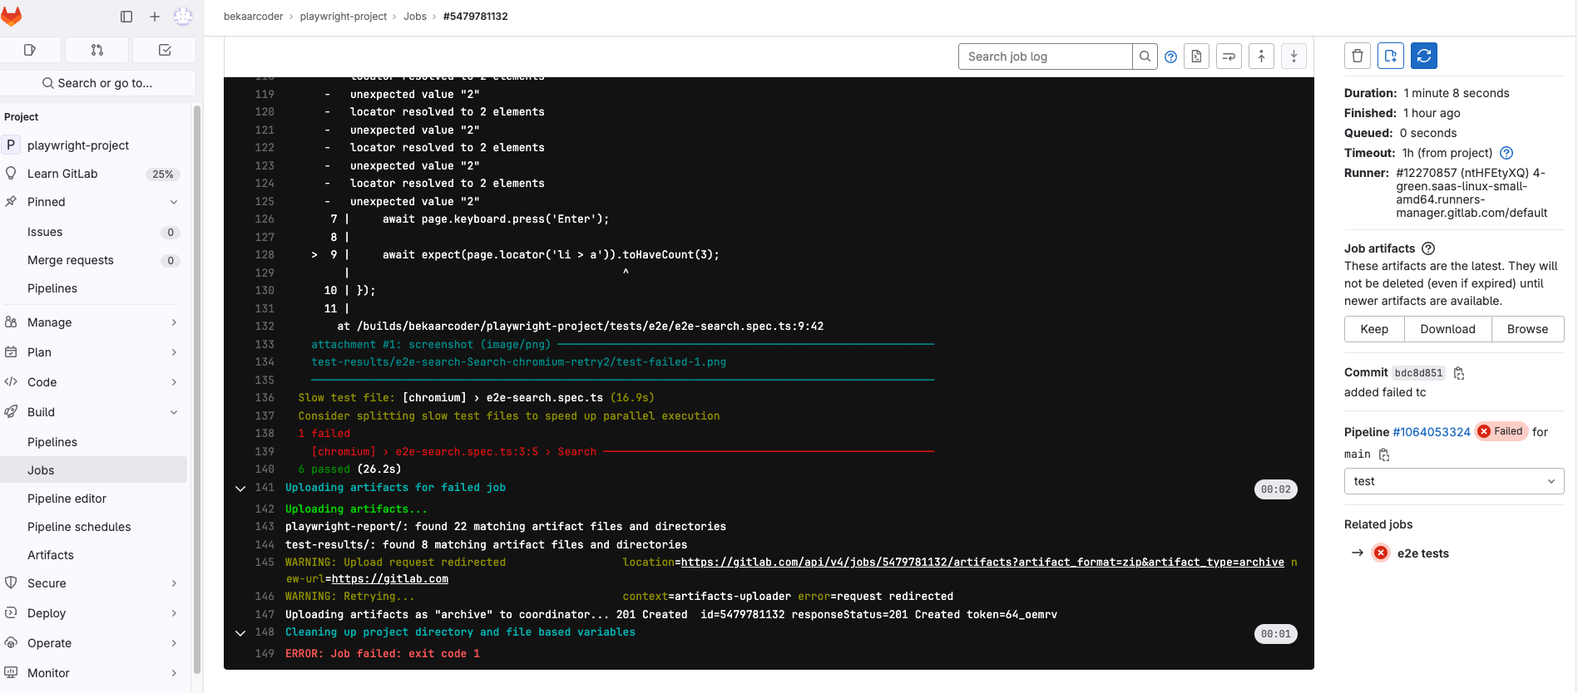Image resolution: width=1578 pixels, height=693 pixels.
Task: Click failed status icon of e2e tests
Action: point(1381,553)
